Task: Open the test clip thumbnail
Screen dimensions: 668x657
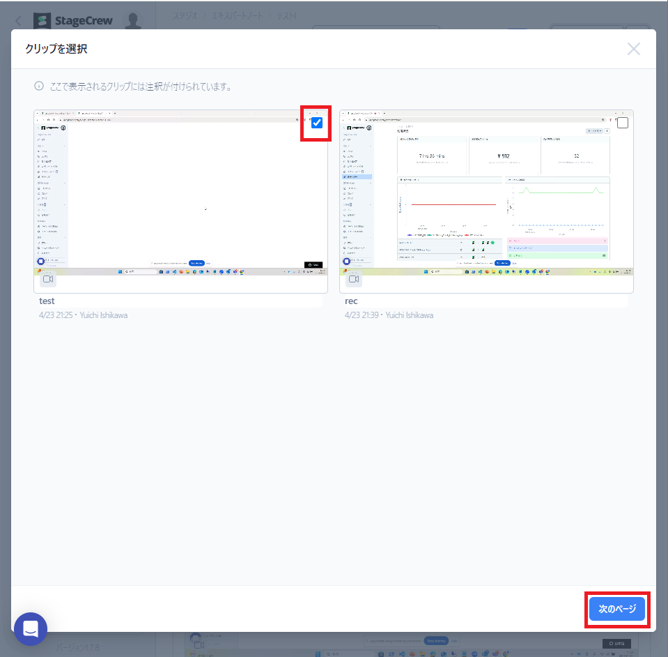Action: coord(180,195)
